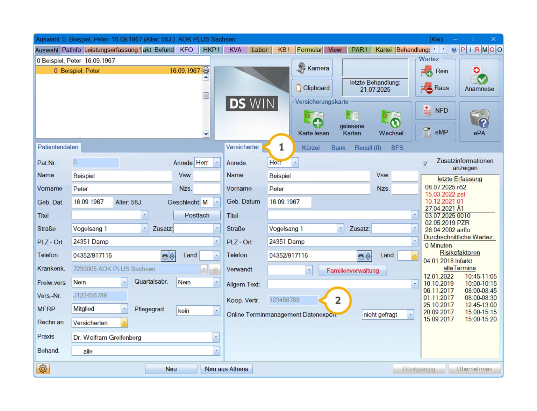Open the Anamnese form
This screenshot has width=537, height=411.
tap(479, 78)
